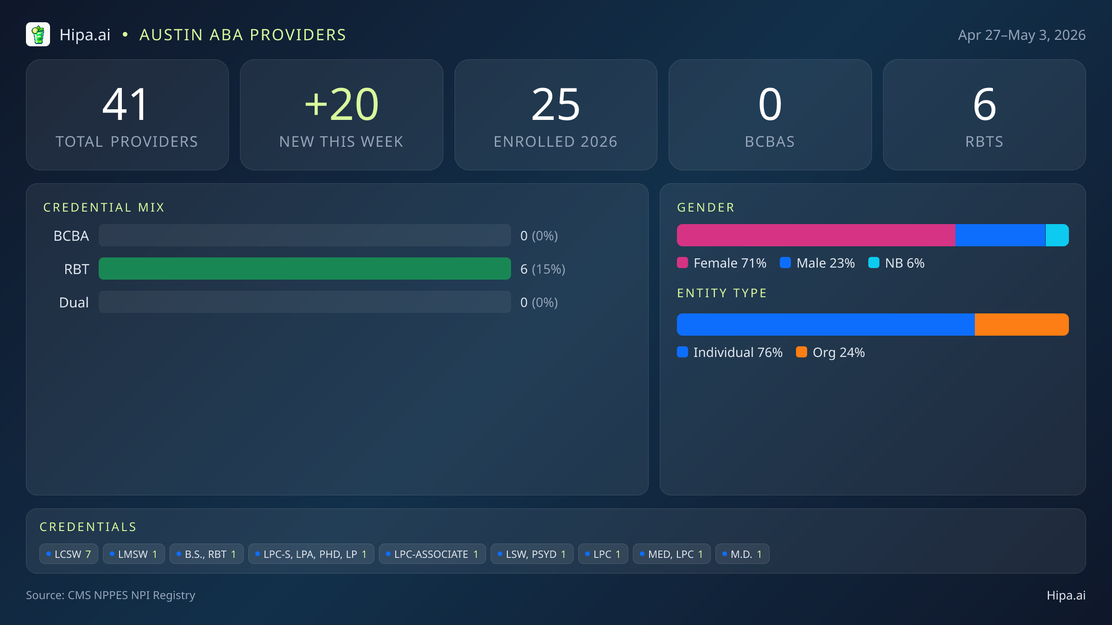Select the LSW, PSYD 1 credential chip
Image resolution: width=1112 pixels, height=625 pixels.
click(x=531, y=554)
